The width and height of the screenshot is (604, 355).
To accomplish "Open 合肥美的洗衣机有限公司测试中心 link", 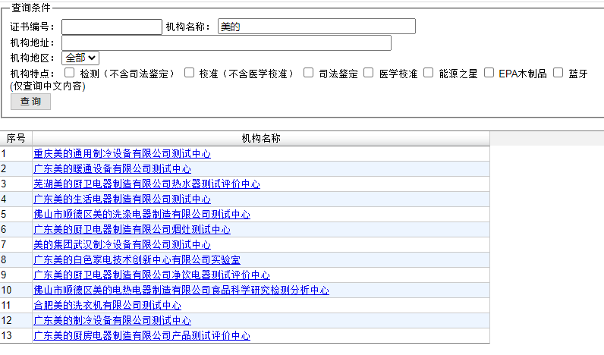I will tap(108, 306).
